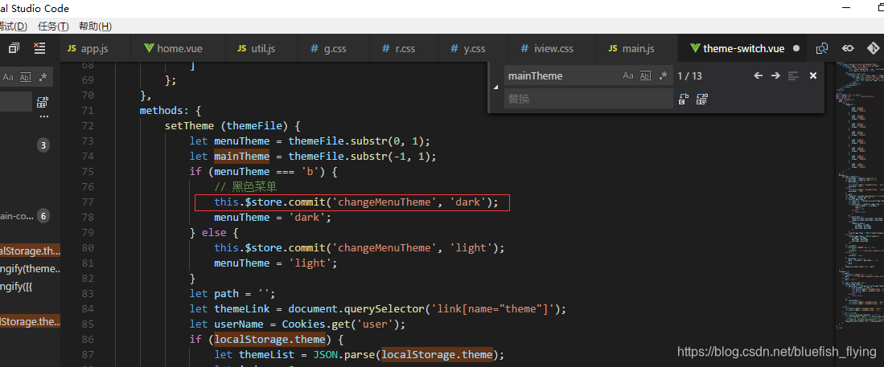Click the eye-arrow editor action icon
The height and width of the screenshot is (367, 884).
[847, 49]
